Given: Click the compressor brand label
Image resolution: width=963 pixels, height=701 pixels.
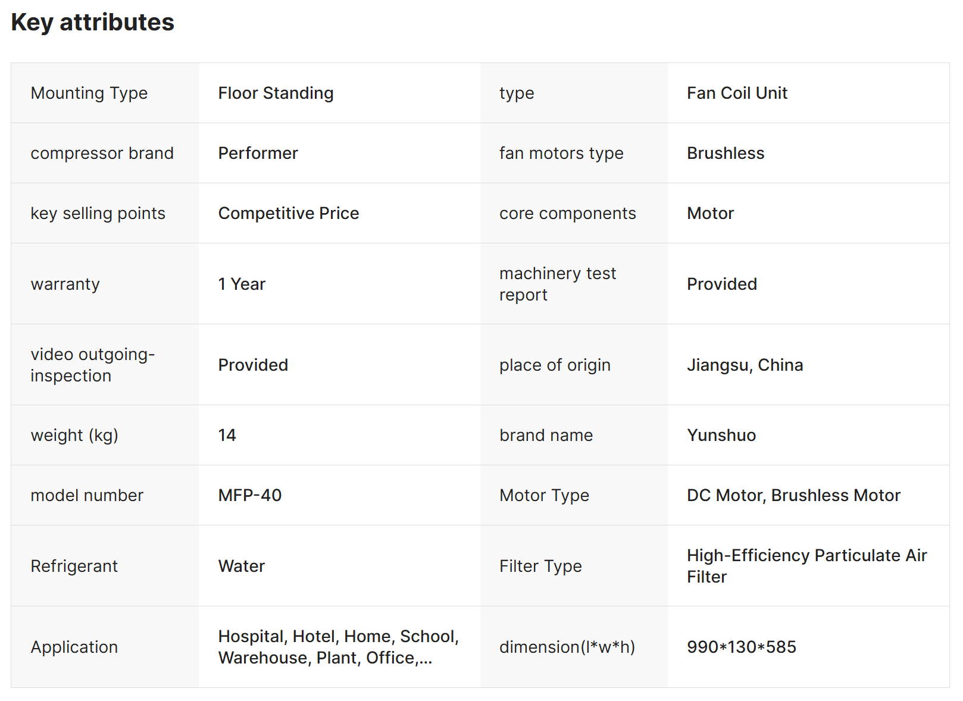Looking at the screenshot, I should coord(102,154).
